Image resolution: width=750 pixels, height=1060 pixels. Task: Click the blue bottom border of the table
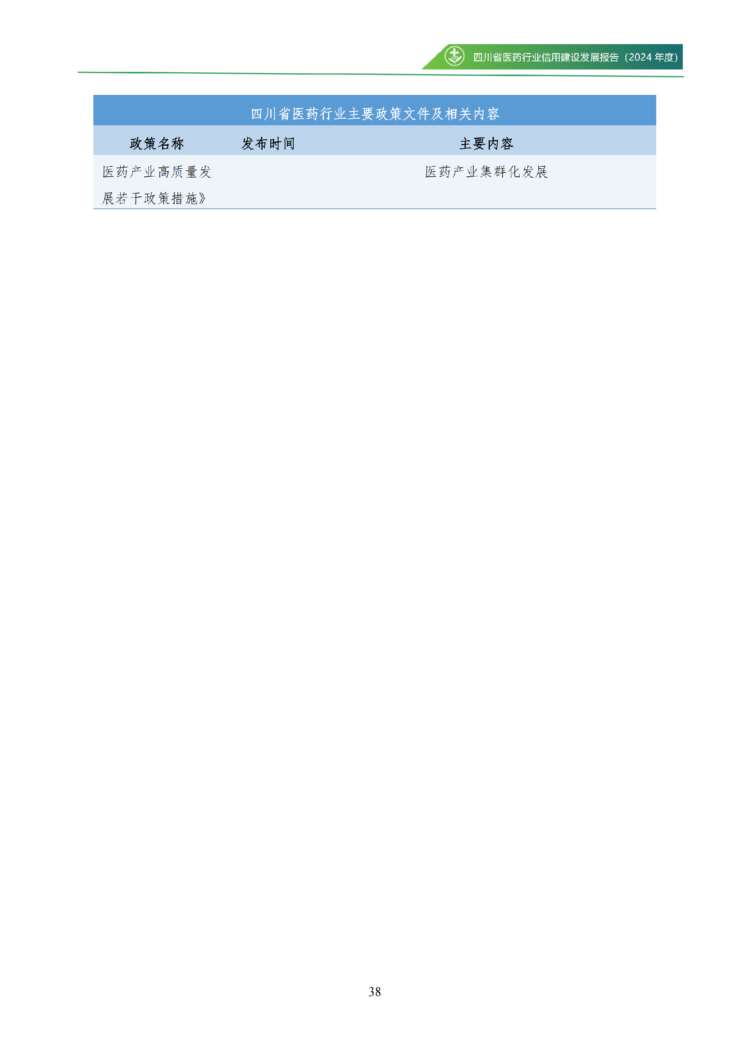point(375,208)
